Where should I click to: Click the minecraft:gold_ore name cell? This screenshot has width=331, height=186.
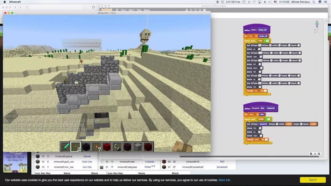(x=64, y=162)
